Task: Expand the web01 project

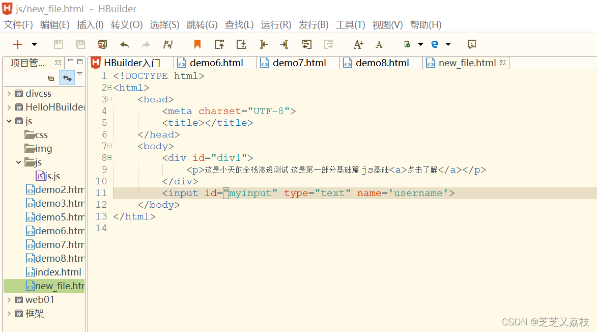Action: [x=9, y=300]
